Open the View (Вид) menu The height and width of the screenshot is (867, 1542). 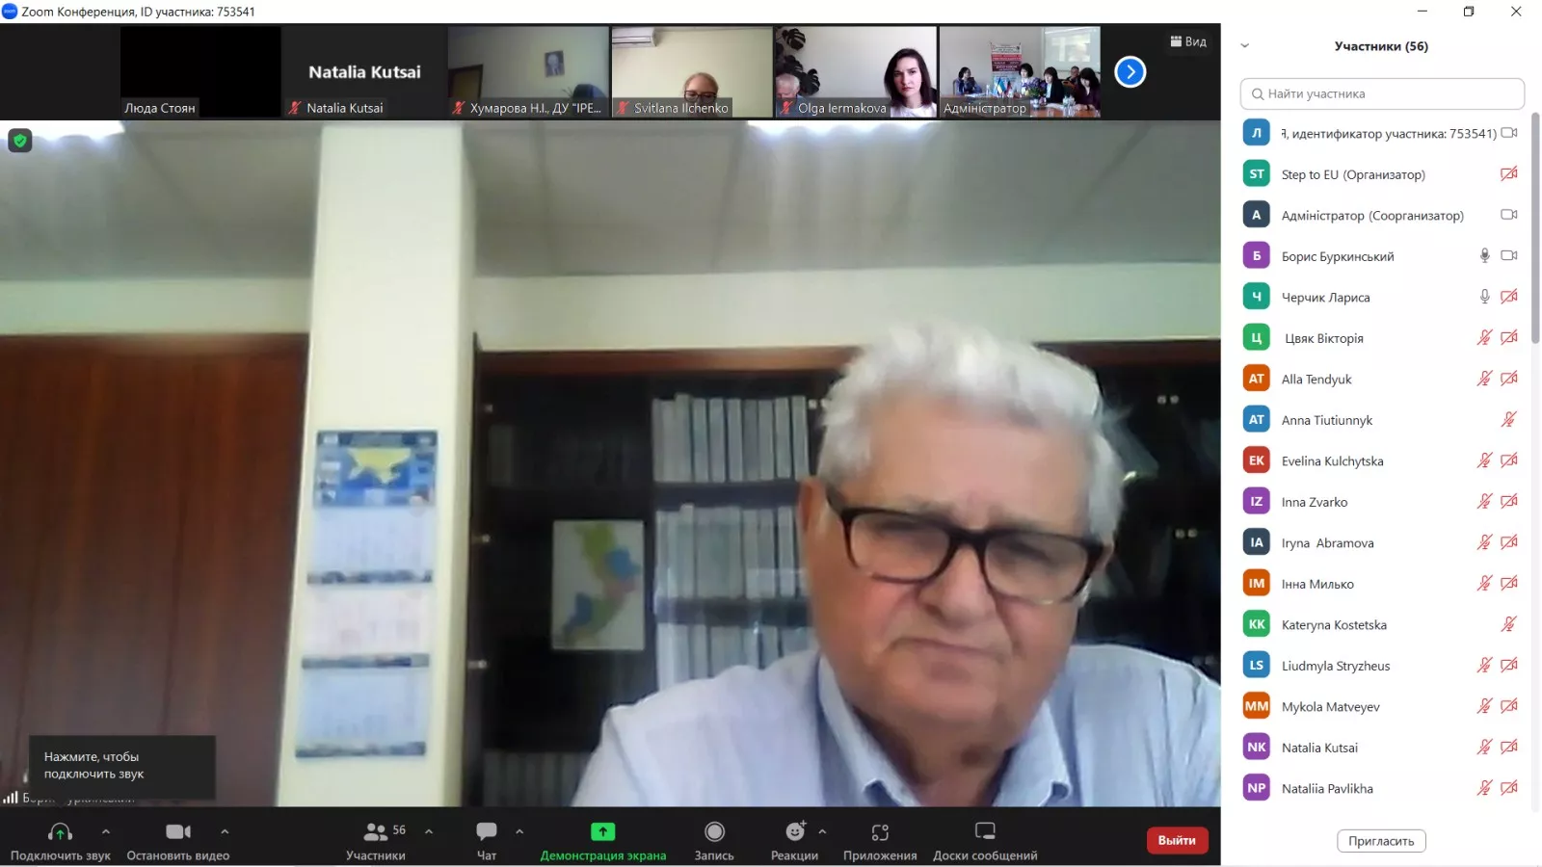click(1188, 41)
